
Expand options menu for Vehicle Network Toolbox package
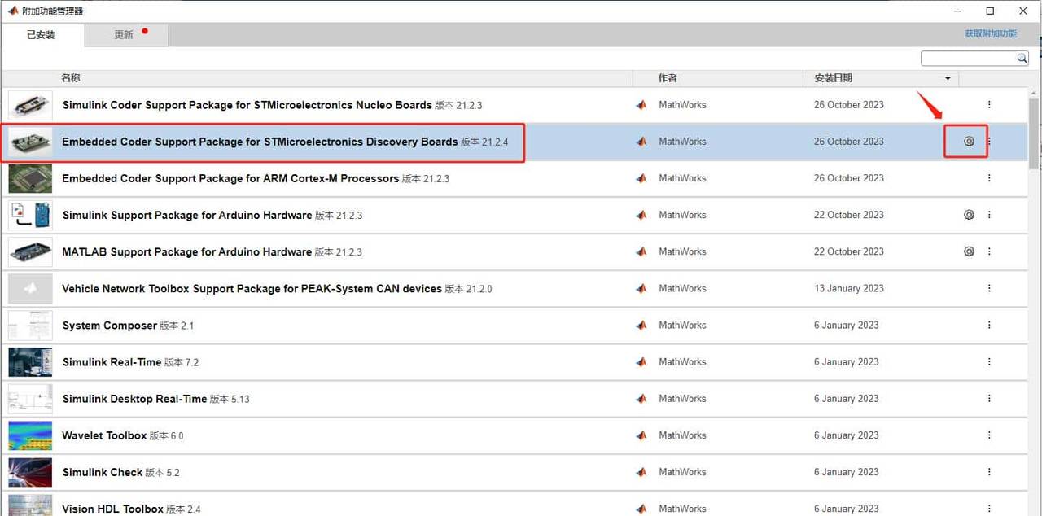tap(989, 288)
